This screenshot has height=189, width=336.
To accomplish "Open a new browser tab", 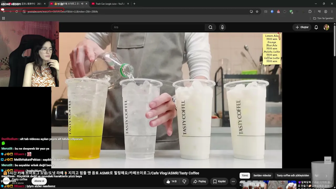I will pyautogui.click(x=134, y=4).
